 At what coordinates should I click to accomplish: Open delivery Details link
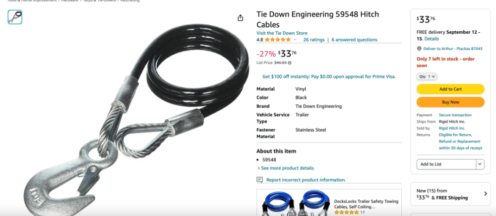click(x=432, y=39)
